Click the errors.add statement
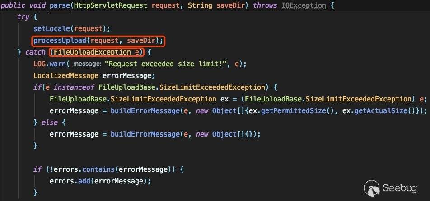Screen dimensions: 430x201 [100, 181]
